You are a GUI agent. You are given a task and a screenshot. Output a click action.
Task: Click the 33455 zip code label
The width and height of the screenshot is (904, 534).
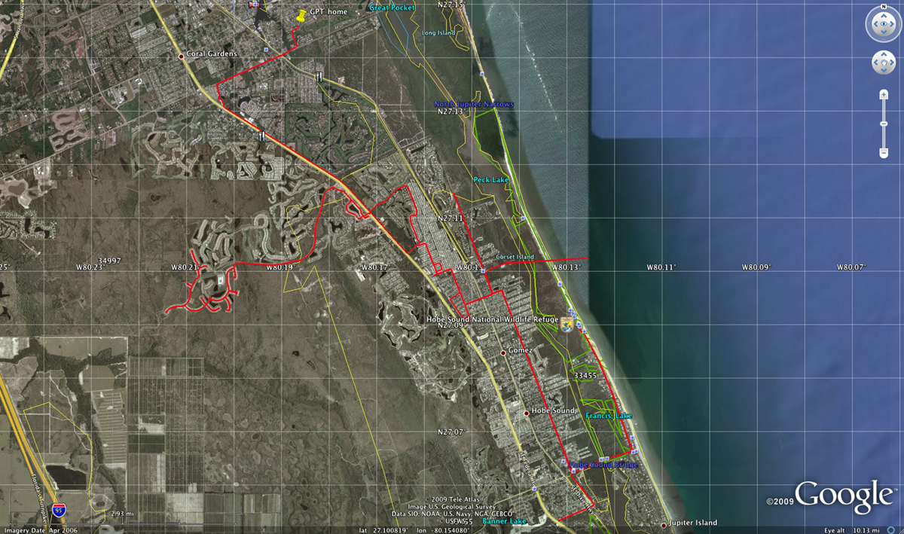tap(585, 374)
